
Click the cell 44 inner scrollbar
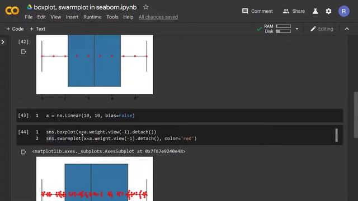337,135
